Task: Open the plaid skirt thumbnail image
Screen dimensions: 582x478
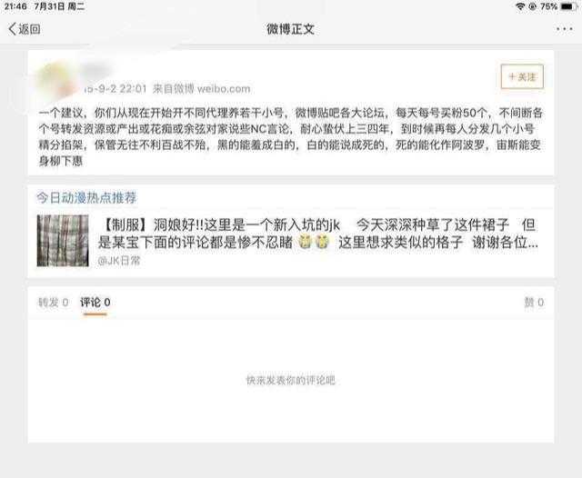Action: [x=63, y=240]
